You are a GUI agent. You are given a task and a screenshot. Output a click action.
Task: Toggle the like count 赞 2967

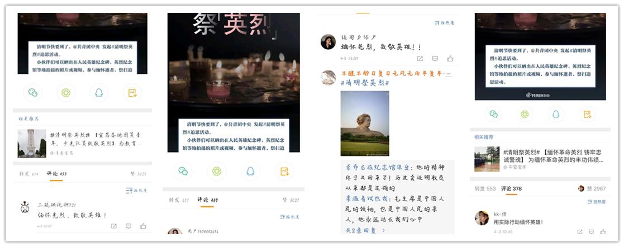(592, 188)
